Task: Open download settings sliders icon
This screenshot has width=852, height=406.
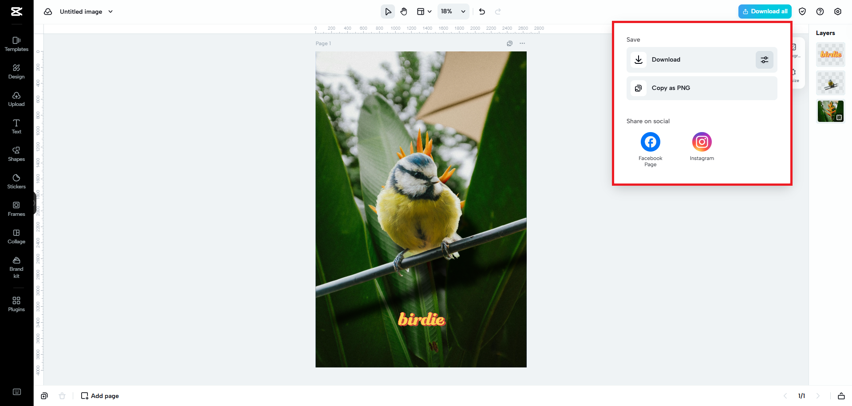Action: point(764,60)
